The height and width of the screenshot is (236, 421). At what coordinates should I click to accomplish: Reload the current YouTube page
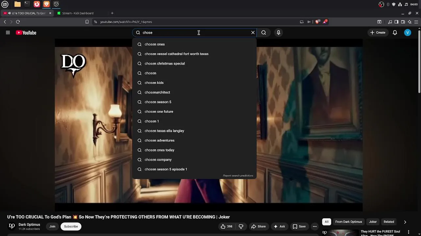click(x=18, y=22)
